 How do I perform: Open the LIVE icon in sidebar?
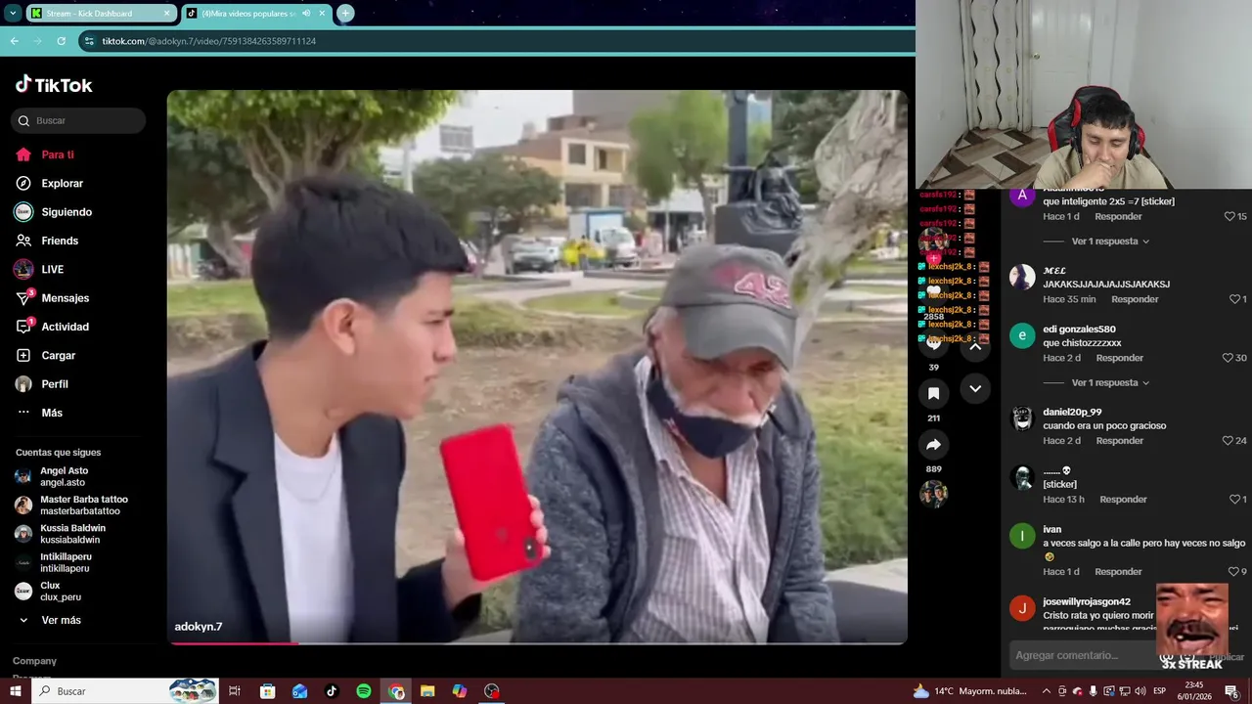(23, 269)
